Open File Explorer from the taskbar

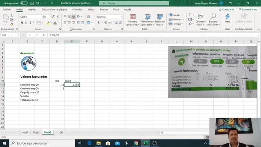[x=99, y=143]
